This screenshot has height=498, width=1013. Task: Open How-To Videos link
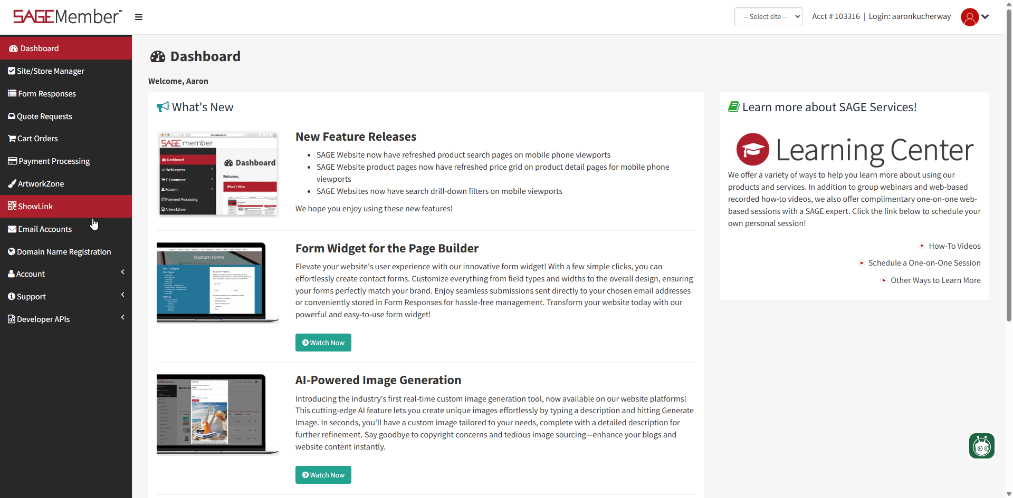point(954,246)
